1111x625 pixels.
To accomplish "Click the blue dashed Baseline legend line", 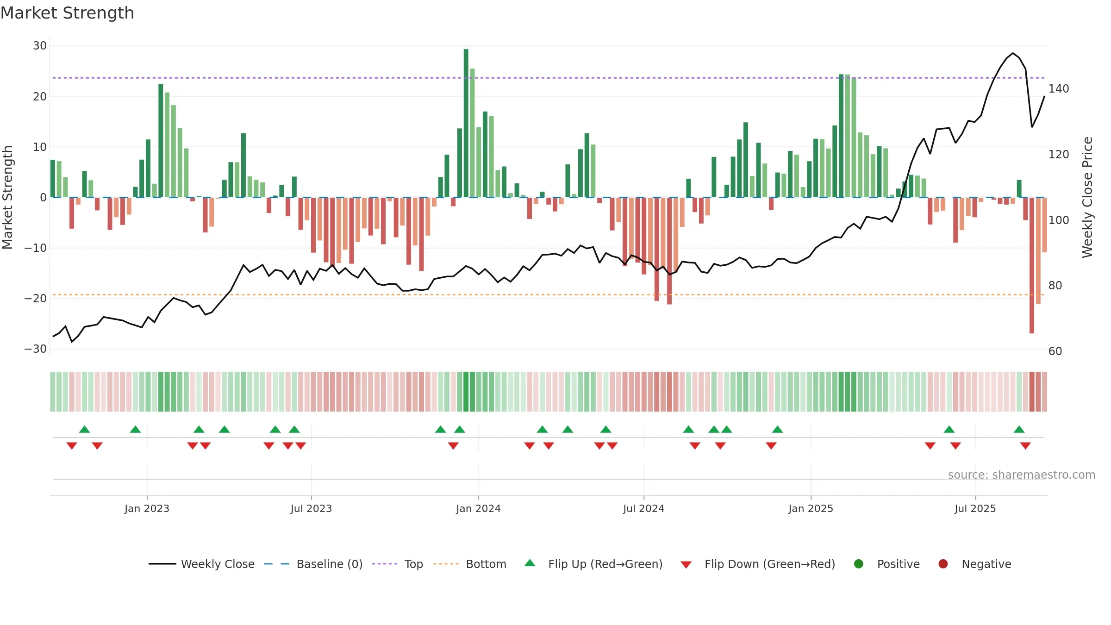I will coord(277,564).
